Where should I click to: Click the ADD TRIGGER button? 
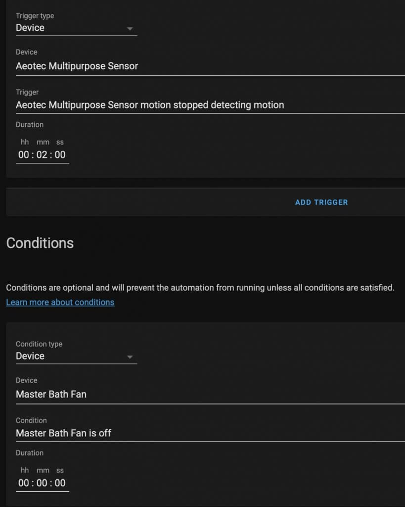coord(321,203)
